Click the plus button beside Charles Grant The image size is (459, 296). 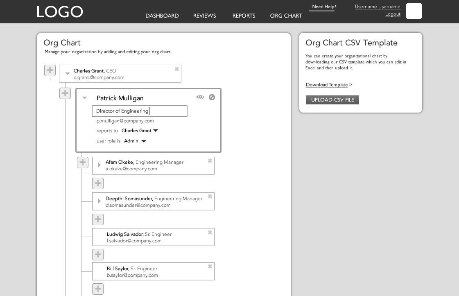click(x=50, y=70)
